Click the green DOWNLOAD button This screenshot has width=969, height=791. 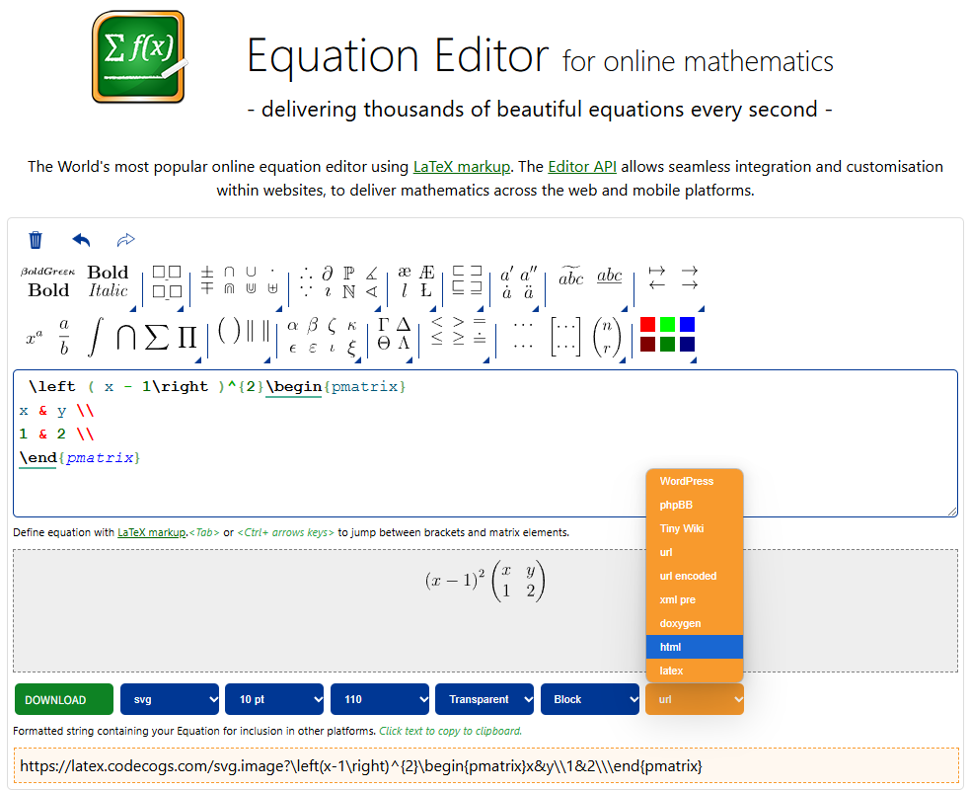[x=64, y=699]
